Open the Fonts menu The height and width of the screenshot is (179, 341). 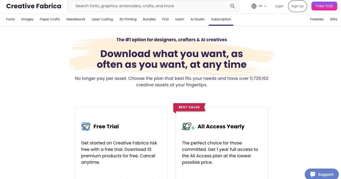click(x=10, y=19)
